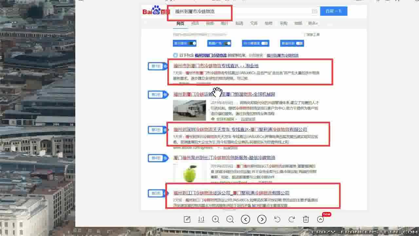Switch to the 网页 tab
This screenshot has height=236, width=419.
[180, 23]
